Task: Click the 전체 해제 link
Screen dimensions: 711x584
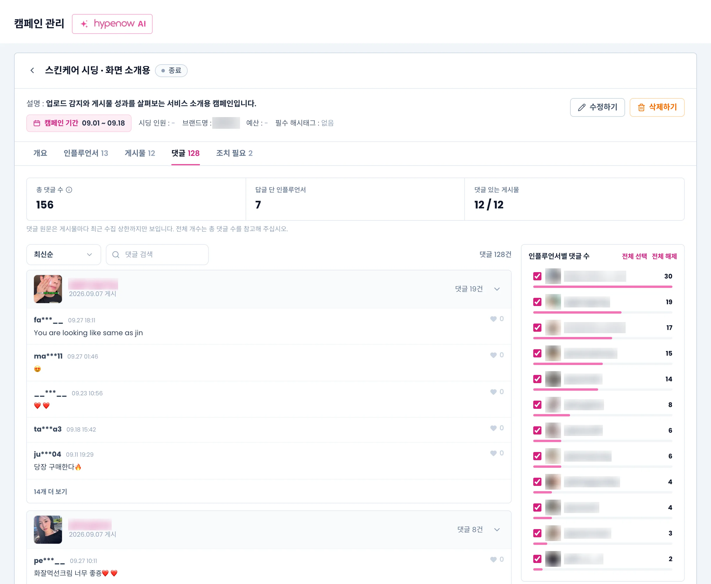Action: point(664,256)
